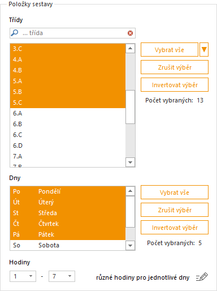
Task: Open the end hour dropdown showing 7
Action: point(62,276)
